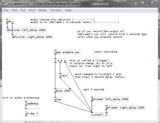This screenshot has width=160, height=123.
Task: Select the 'delay 2000' object box
Action: (x=63, y=91)
